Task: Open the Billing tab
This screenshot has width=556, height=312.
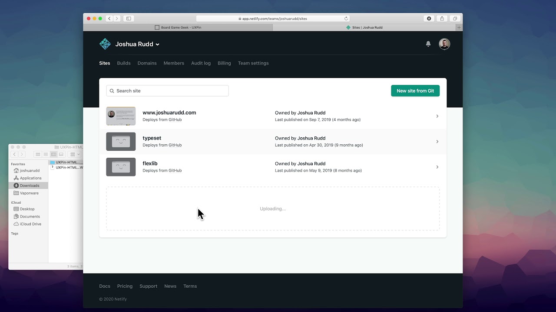Action: click(224, 63)
